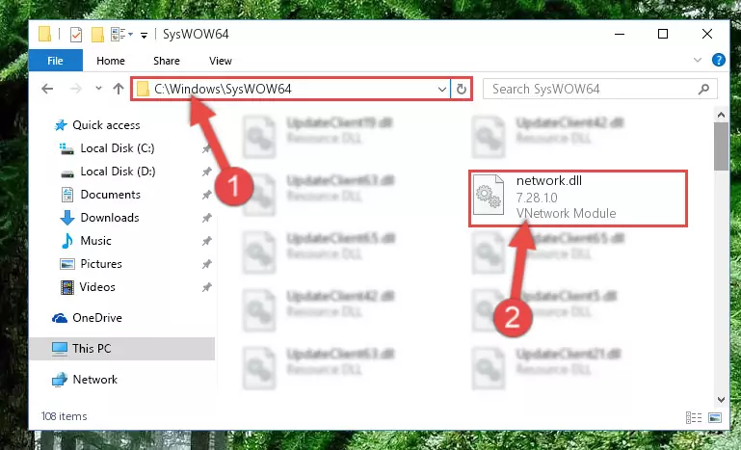Screen dimensions: 741x450
Task: Click the pin icon beside Local Disk (C:)
Action: click(x=206, y=149)
